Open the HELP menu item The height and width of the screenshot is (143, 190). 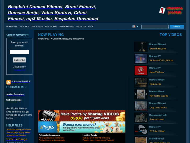(91, 27)
